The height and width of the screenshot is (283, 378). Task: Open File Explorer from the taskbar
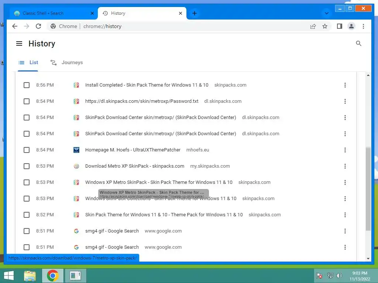point(30,276)
